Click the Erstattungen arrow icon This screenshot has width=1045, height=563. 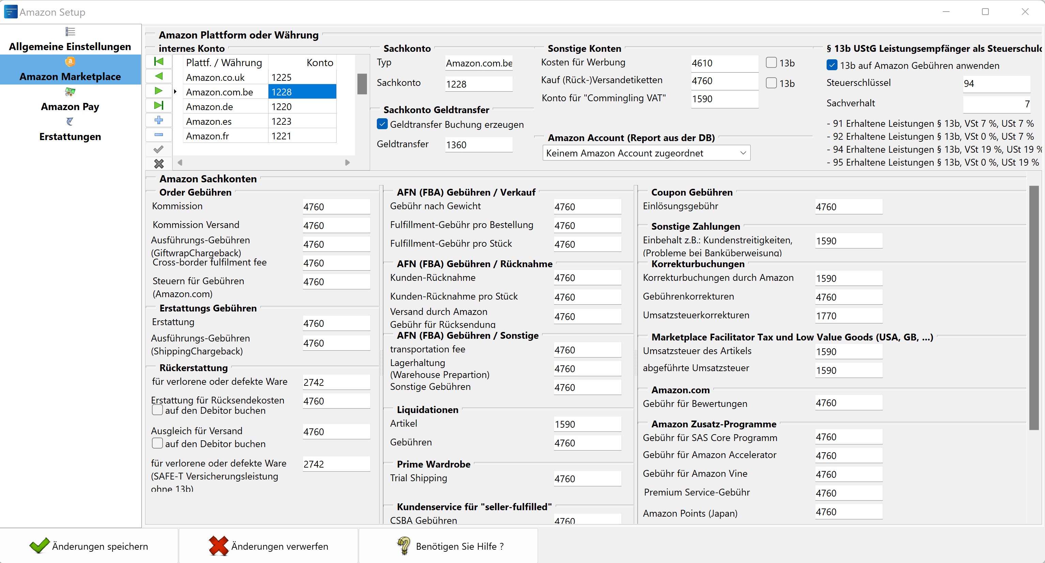pyautogui.click(x=70, y=121)
